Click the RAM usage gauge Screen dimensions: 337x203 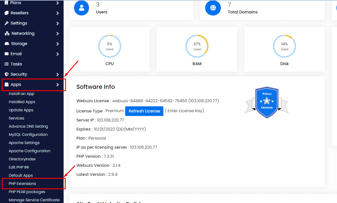coord(197,46)
